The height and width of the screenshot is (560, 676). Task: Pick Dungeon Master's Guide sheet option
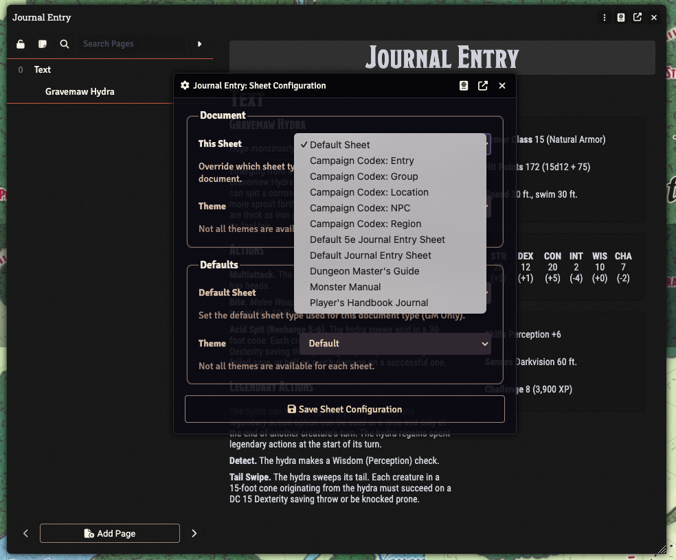pos(364,271)
